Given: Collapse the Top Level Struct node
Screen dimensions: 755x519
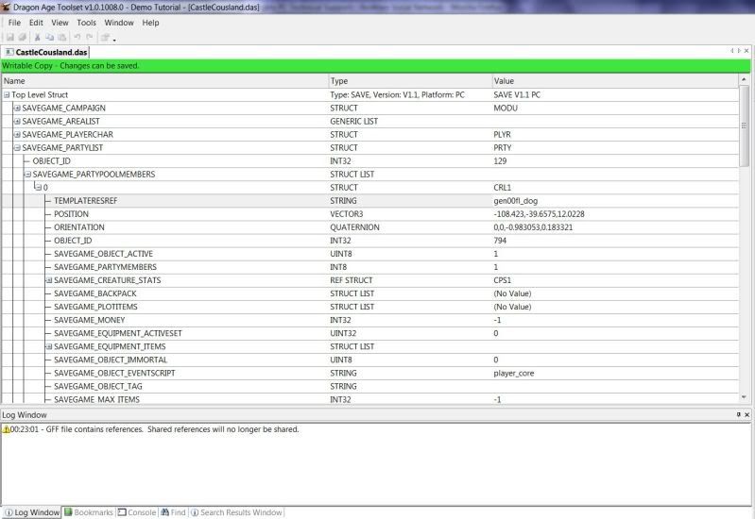Looking at the screenshot, I should pyautogui.click(x=7, y=94).
